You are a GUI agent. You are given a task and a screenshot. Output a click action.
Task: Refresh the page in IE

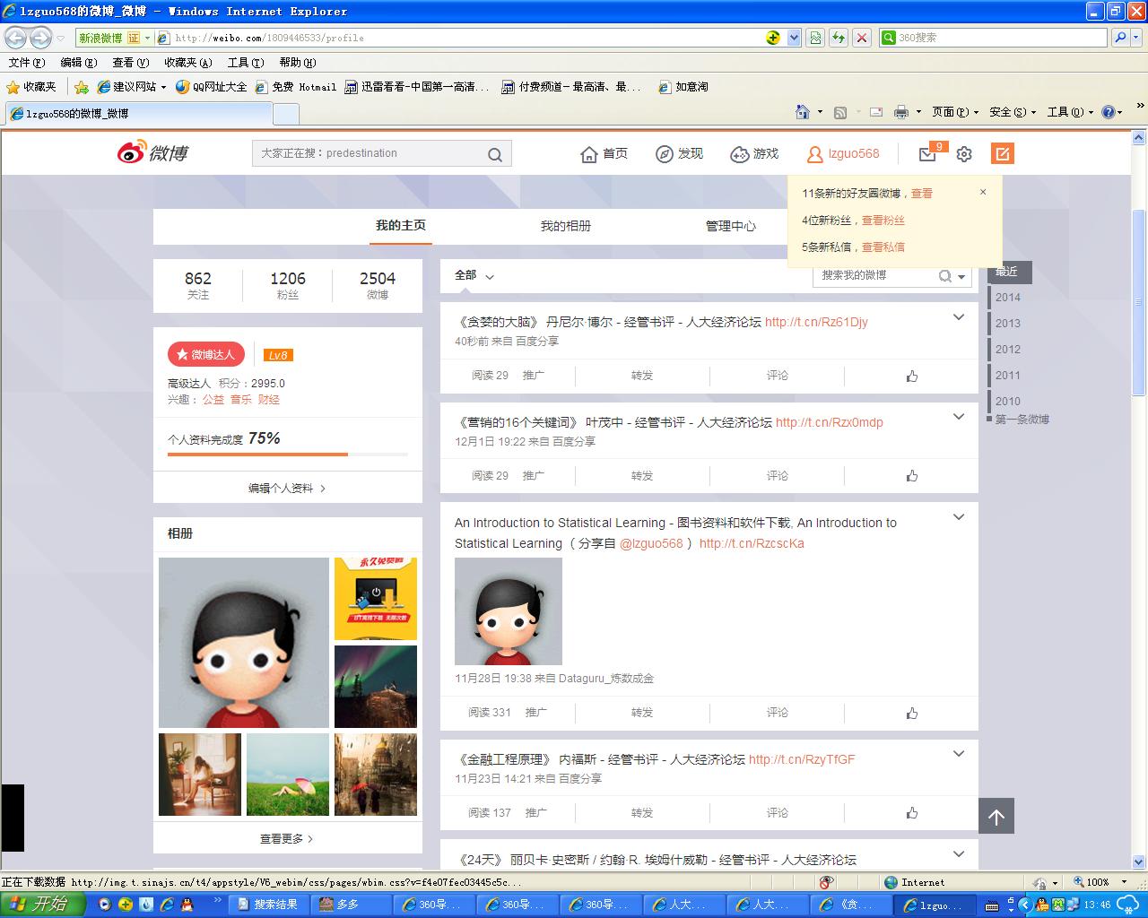pos(839,38)
